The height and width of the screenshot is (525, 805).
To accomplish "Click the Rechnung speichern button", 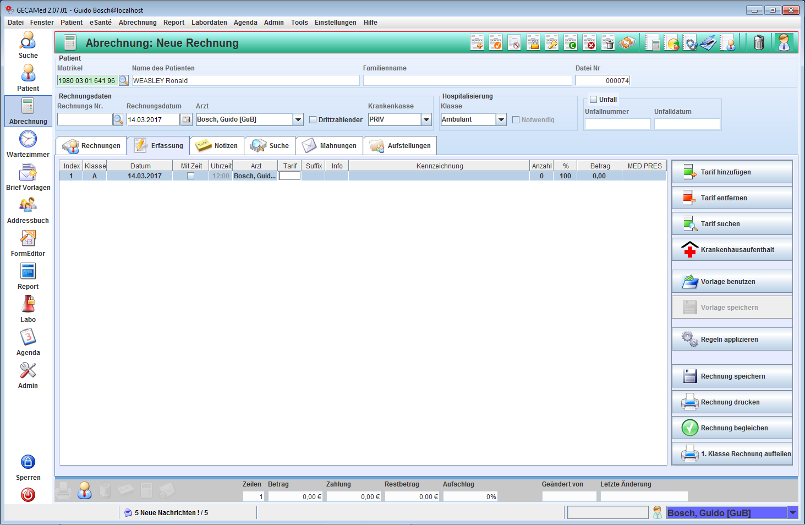I will (732, 376).
